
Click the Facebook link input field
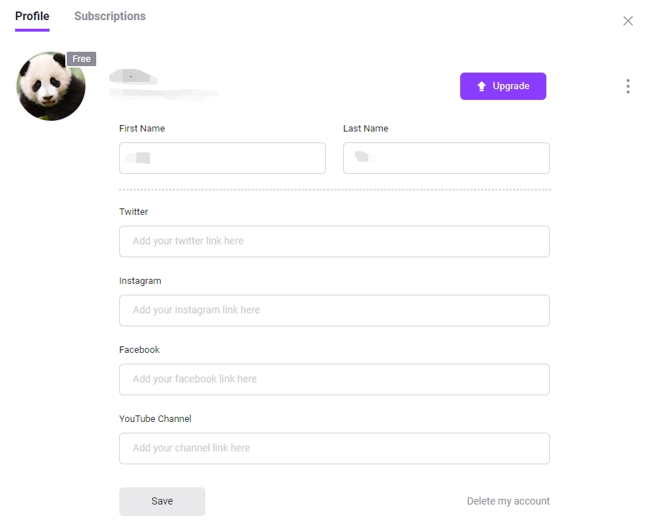335,379
